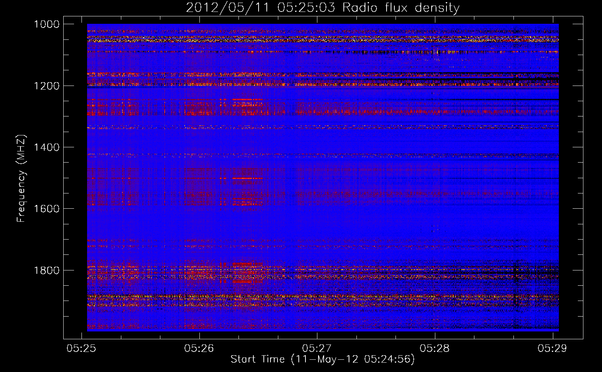Select the 1200 frequency tick label
This screenshot has width=602, height=372.
(47, 86)
